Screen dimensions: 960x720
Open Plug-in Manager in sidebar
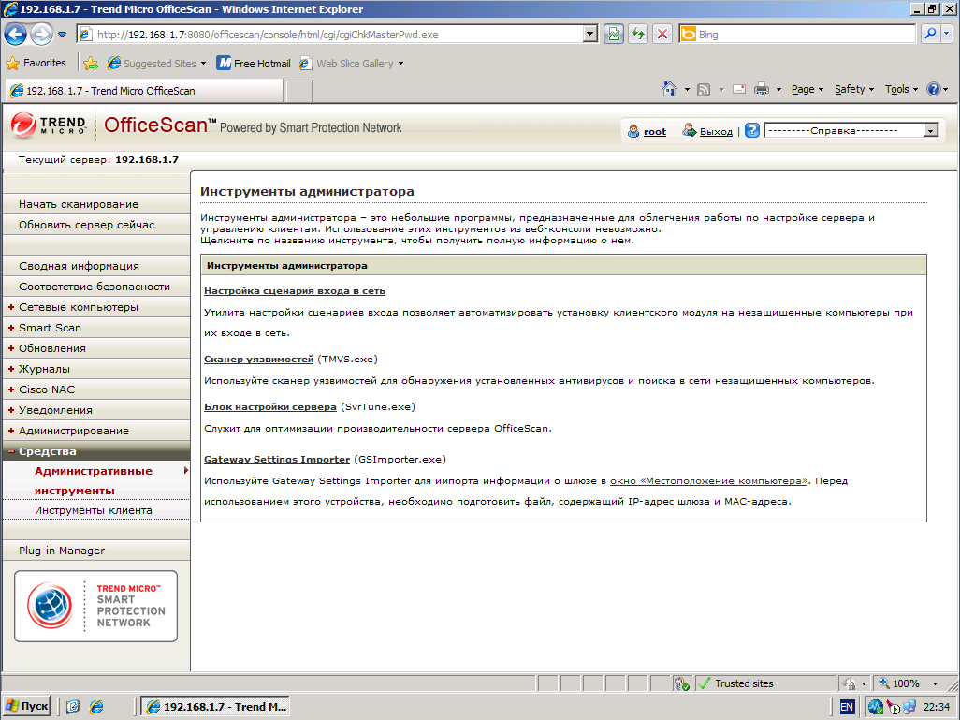click(96, 551)
